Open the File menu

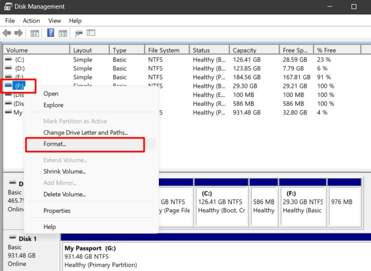[x=10, y=21]
